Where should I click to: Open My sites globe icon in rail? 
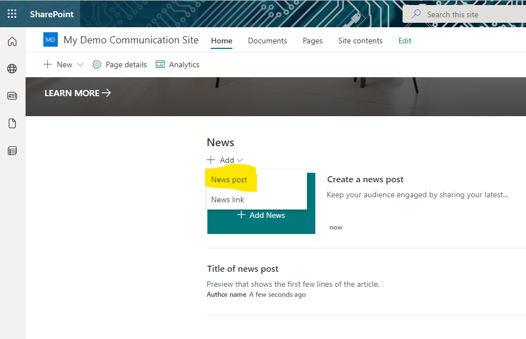[12, 68]
